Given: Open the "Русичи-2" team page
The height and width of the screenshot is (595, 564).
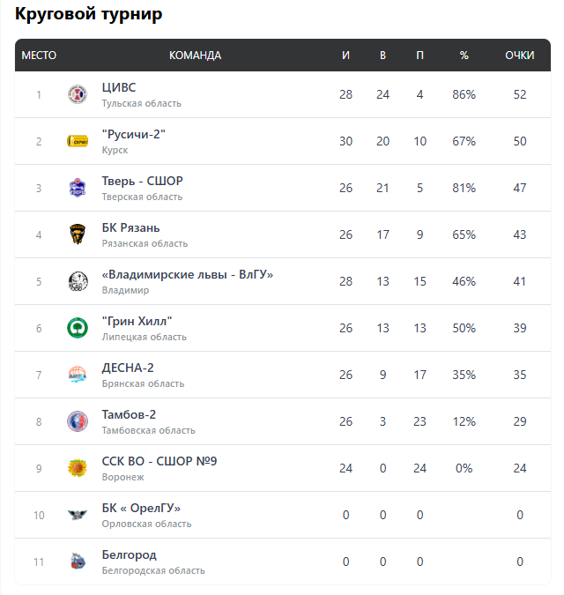Looking at the screenshot, I should click(x=134, y=134).
